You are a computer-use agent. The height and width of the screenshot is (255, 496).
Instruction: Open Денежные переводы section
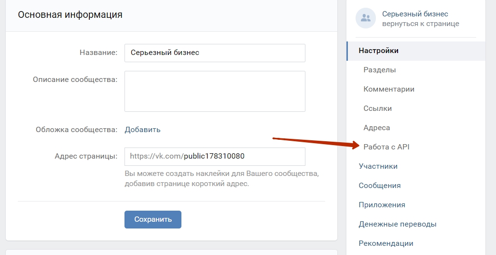398,224
